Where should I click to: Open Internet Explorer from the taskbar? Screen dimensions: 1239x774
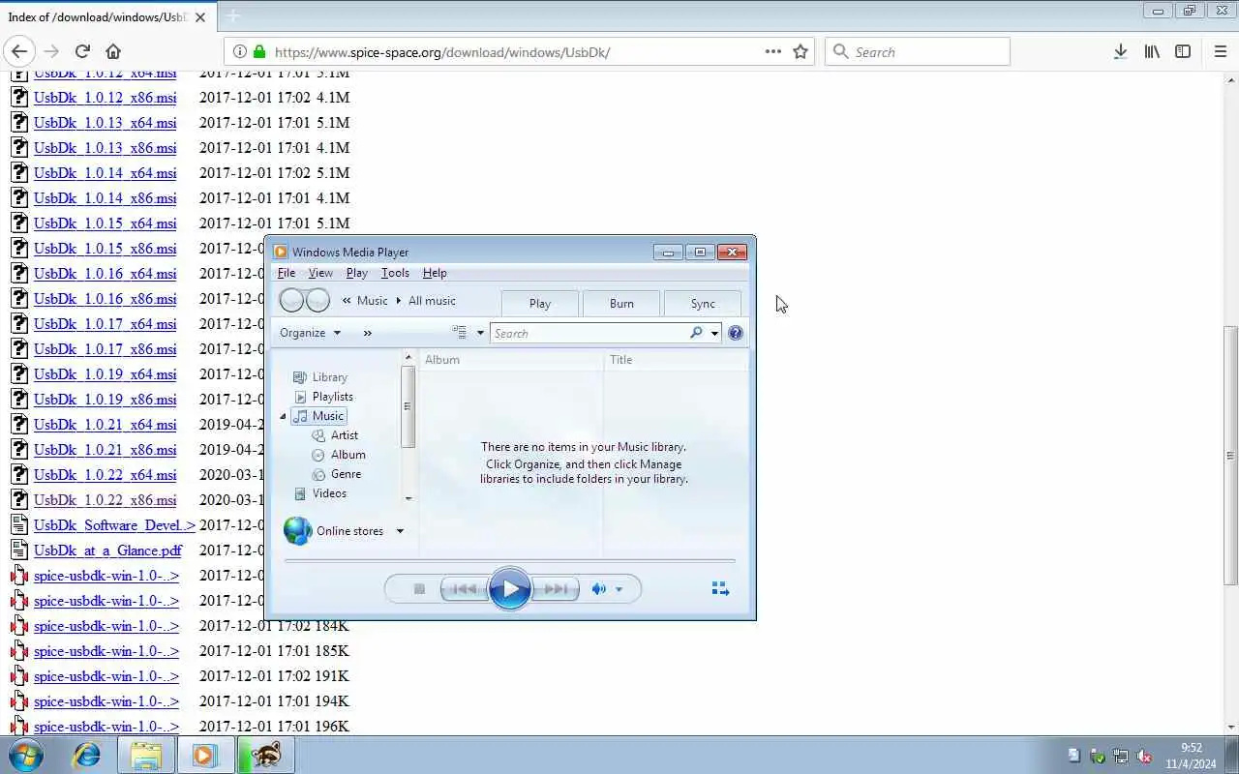87,755
